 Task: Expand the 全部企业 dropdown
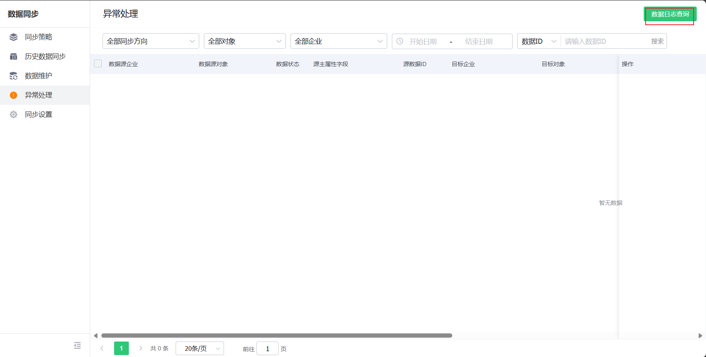click(338, 41)
